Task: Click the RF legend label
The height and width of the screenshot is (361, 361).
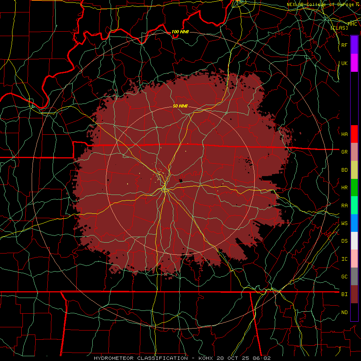Action: pyautogui.click(x=345, y=45)
